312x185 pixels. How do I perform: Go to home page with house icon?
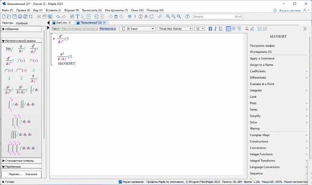pos(116,16)
